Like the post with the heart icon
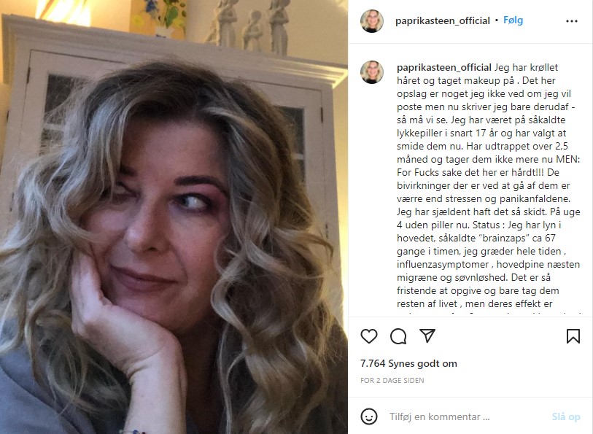Viewport: 593px width, 434px height. tap(369, 336)
